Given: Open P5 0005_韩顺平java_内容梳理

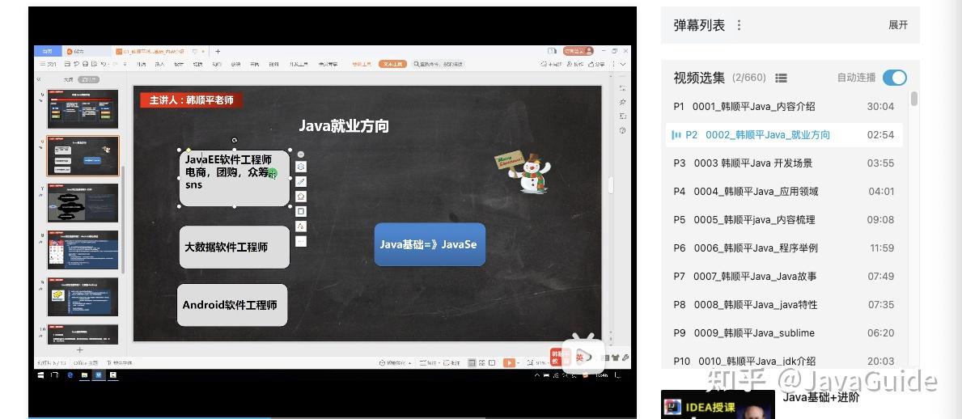Looking at the screenshot, I should pyautogui.click(x=784, y=220).
